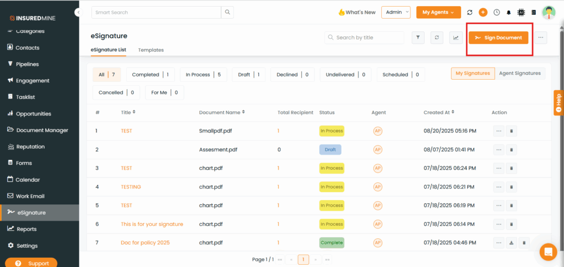This screenshot has height=267, width=564.
Task: Refresh the eSignature list
Action: pyautogui.click(x=437, y=38)
